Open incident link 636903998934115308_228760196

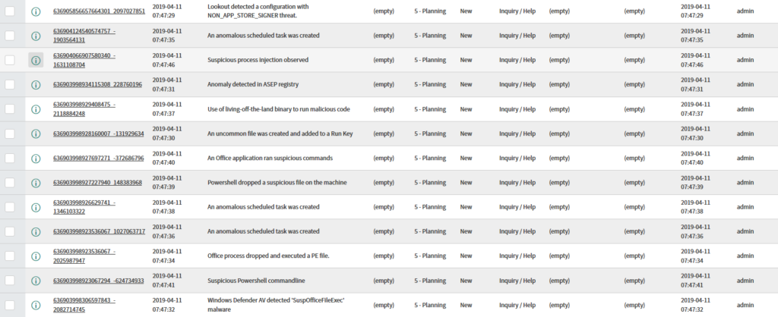98,85
